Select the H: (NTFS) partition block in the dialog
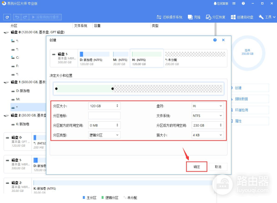Screen dimensions: 277x203 click(147, 58)
